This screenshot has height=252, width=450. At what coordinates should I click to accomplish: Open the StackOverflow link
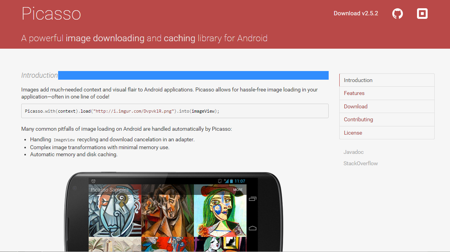pos(360,163)
